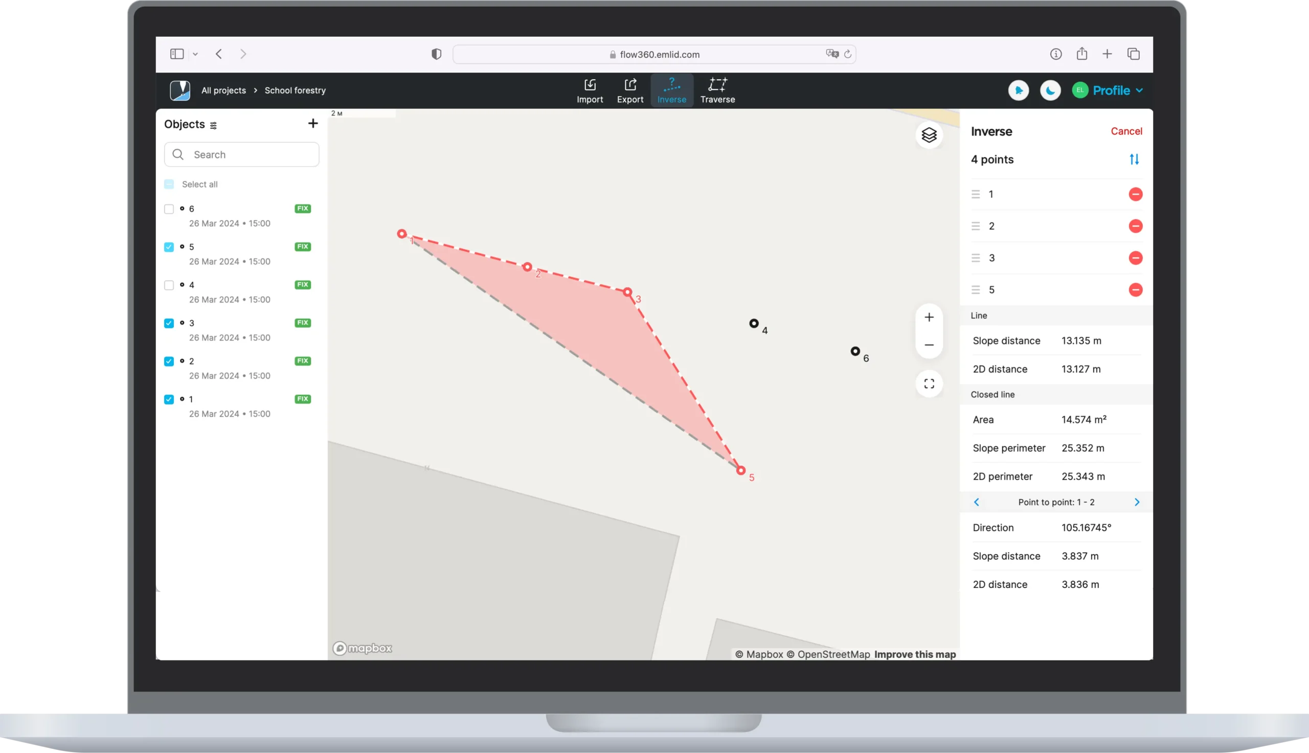Toggle dark mode moon button
1309x753 pixels.
(x=1050, y=90)
